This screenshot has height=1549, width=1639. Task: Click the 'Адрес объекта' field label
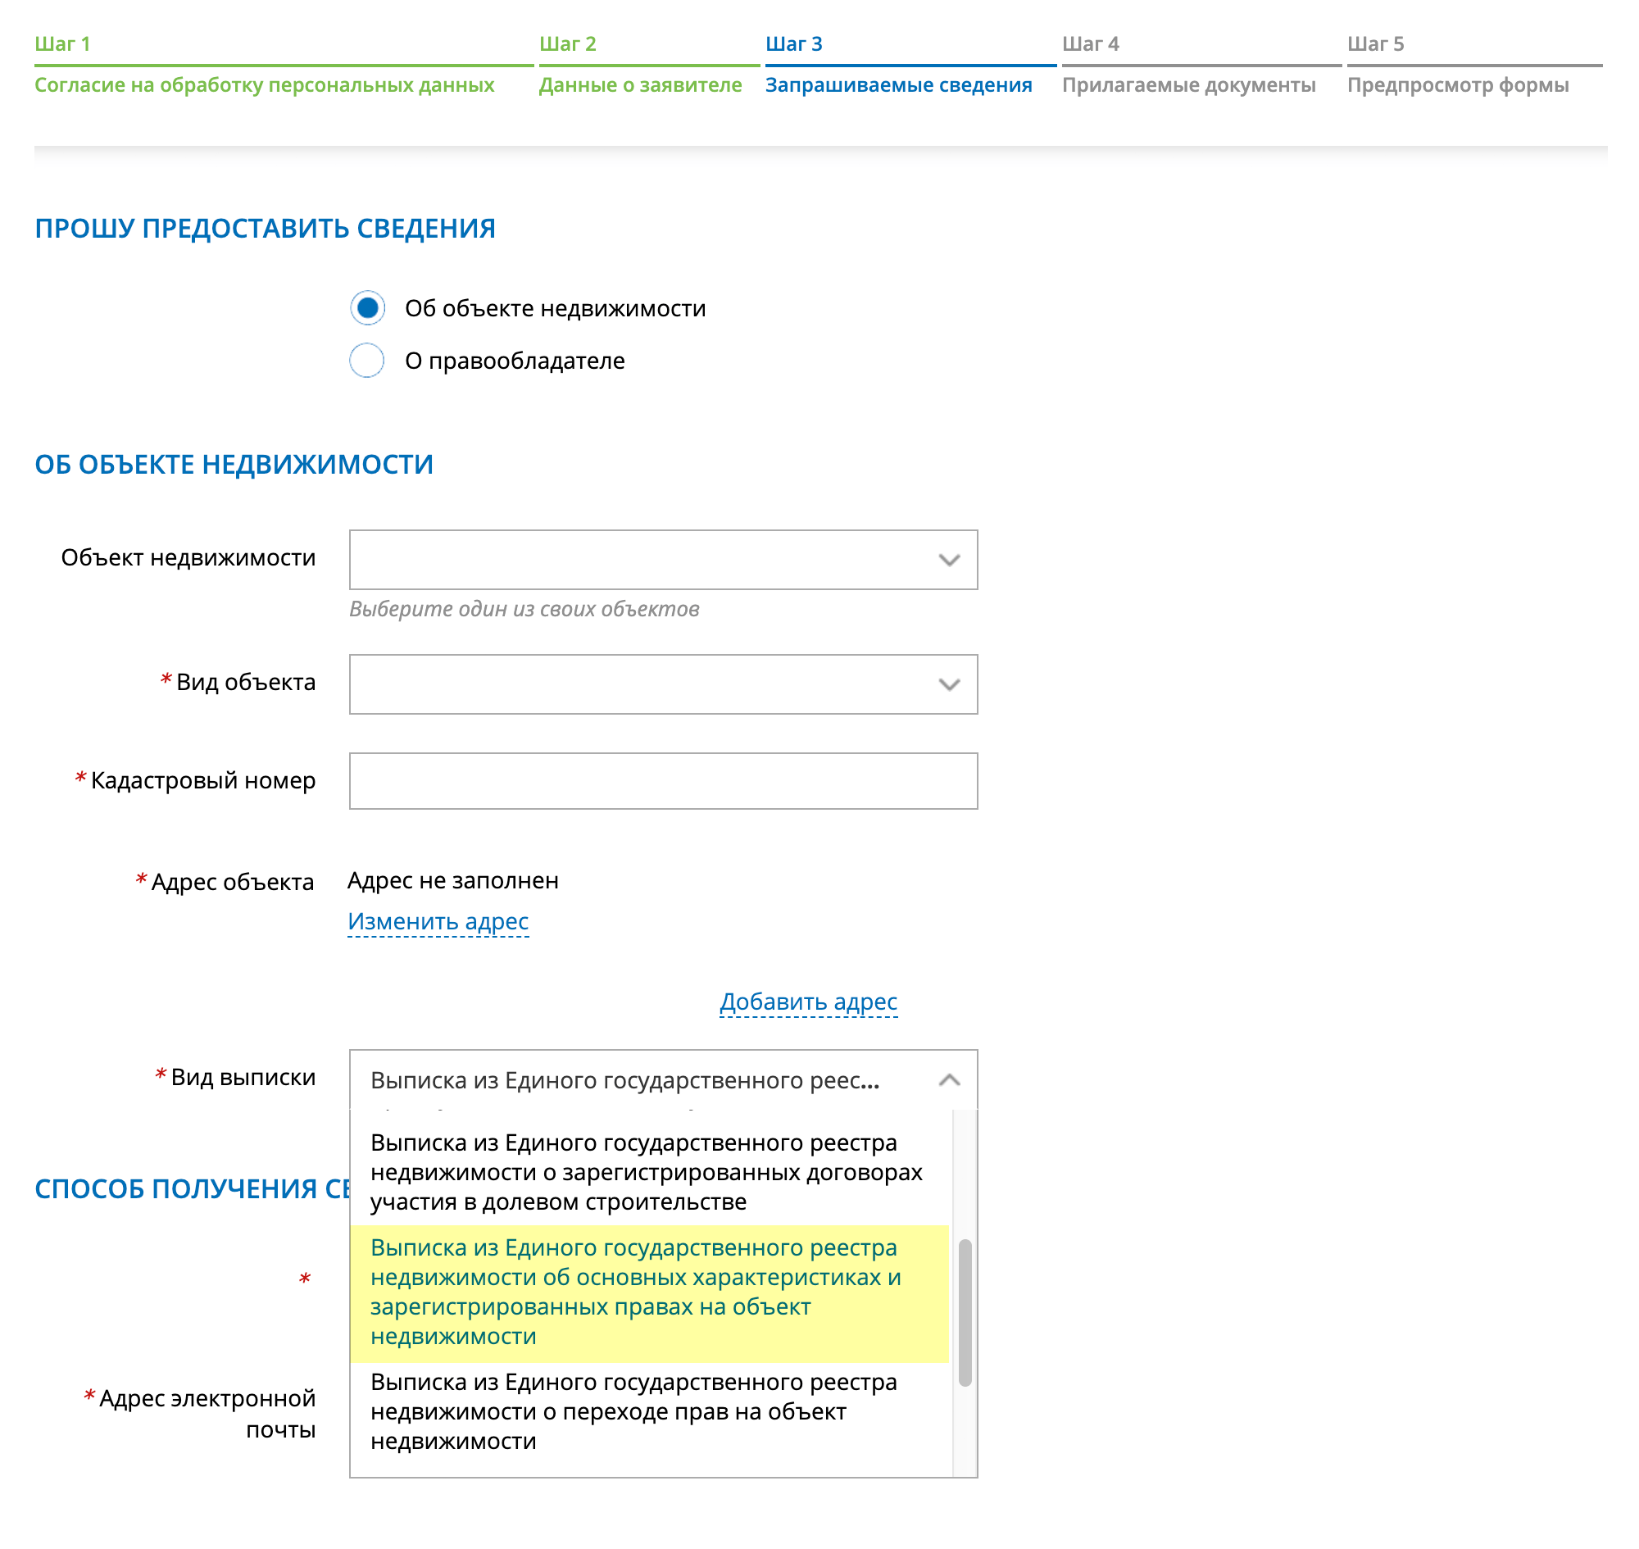[232, 882]
